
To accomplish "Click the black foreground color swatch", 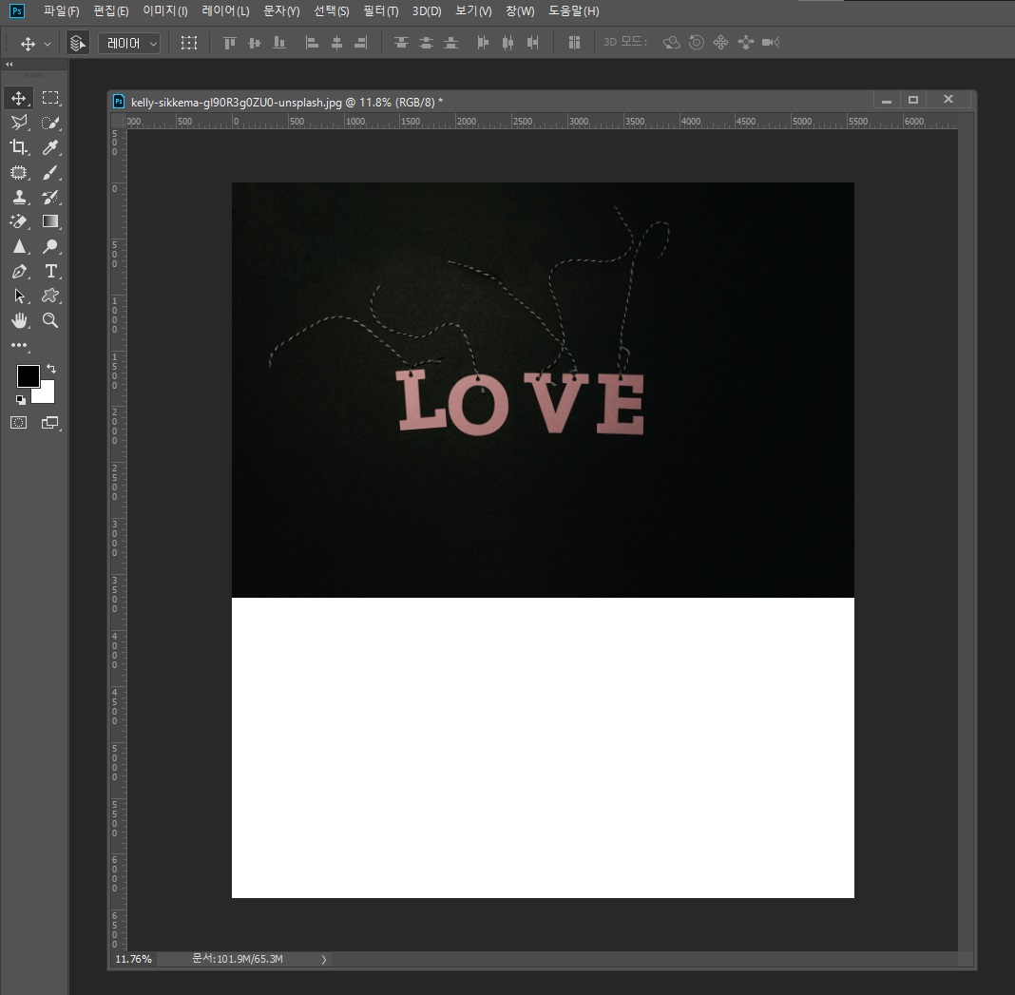I will (27, 374).
